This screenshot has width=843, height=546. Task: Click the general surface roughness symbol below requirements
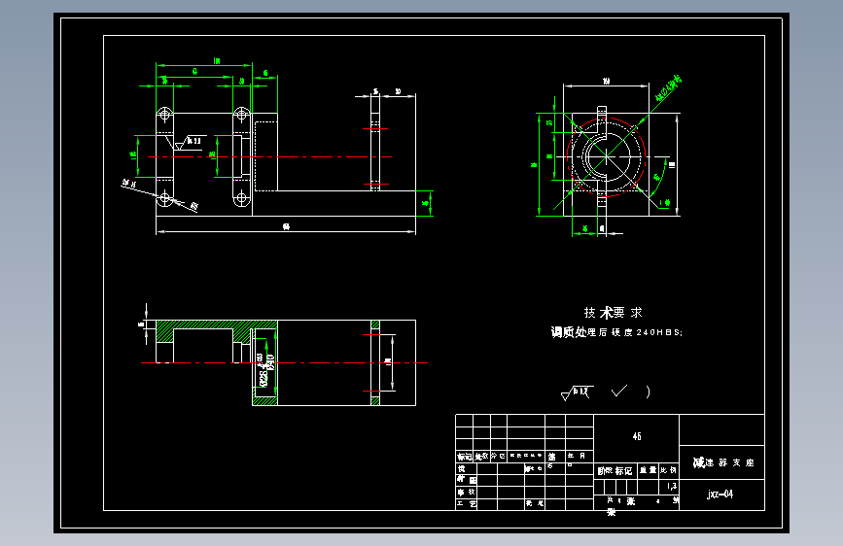point(576,392)
